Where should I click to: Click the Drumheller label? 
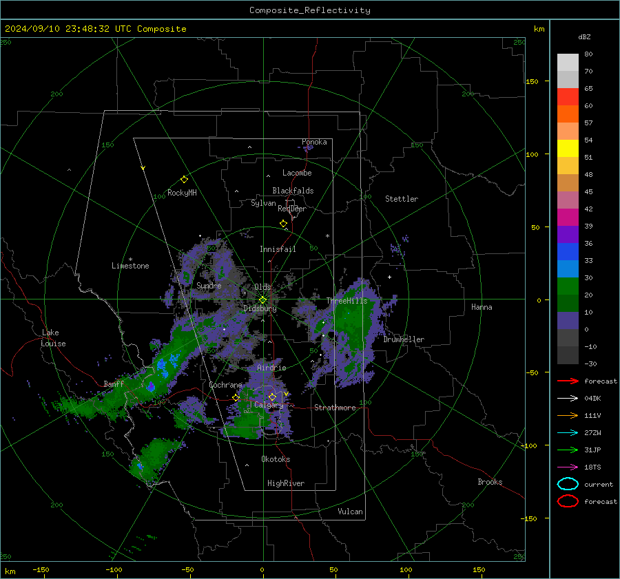pos(404,339)
